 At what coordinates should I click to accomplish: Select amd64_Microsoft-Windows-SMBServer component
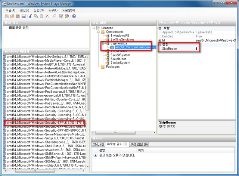tap(46, 154)
